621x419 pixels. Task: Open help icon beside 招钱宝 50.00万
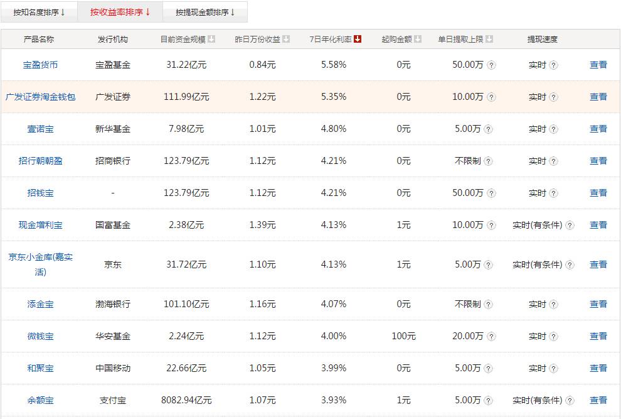point(491,193)
